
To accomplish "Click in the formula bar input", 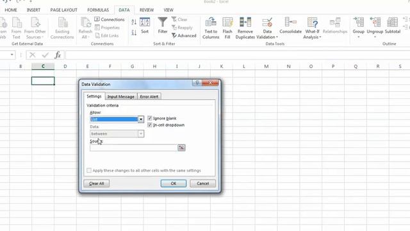I will click(238, 55).
